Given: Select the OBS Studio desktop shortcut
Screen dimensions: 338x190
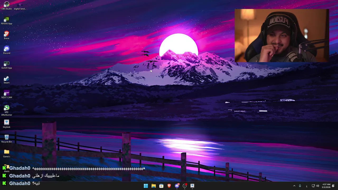Looking at the screenshot, I should point(7,6).
